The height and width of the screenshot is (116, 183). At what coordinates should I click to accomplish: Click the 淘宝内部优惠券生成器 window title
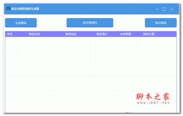coord(25,9)
